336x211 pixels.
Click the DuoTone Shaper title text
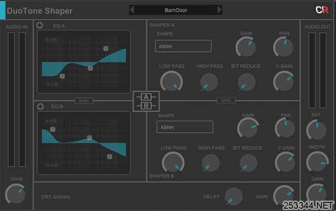pos(40,11)
